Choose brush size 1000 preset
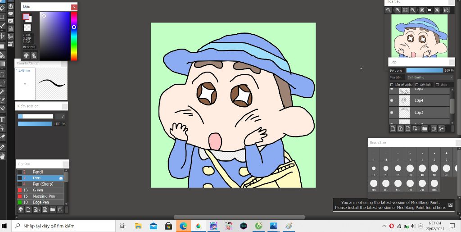 point(434,185)
